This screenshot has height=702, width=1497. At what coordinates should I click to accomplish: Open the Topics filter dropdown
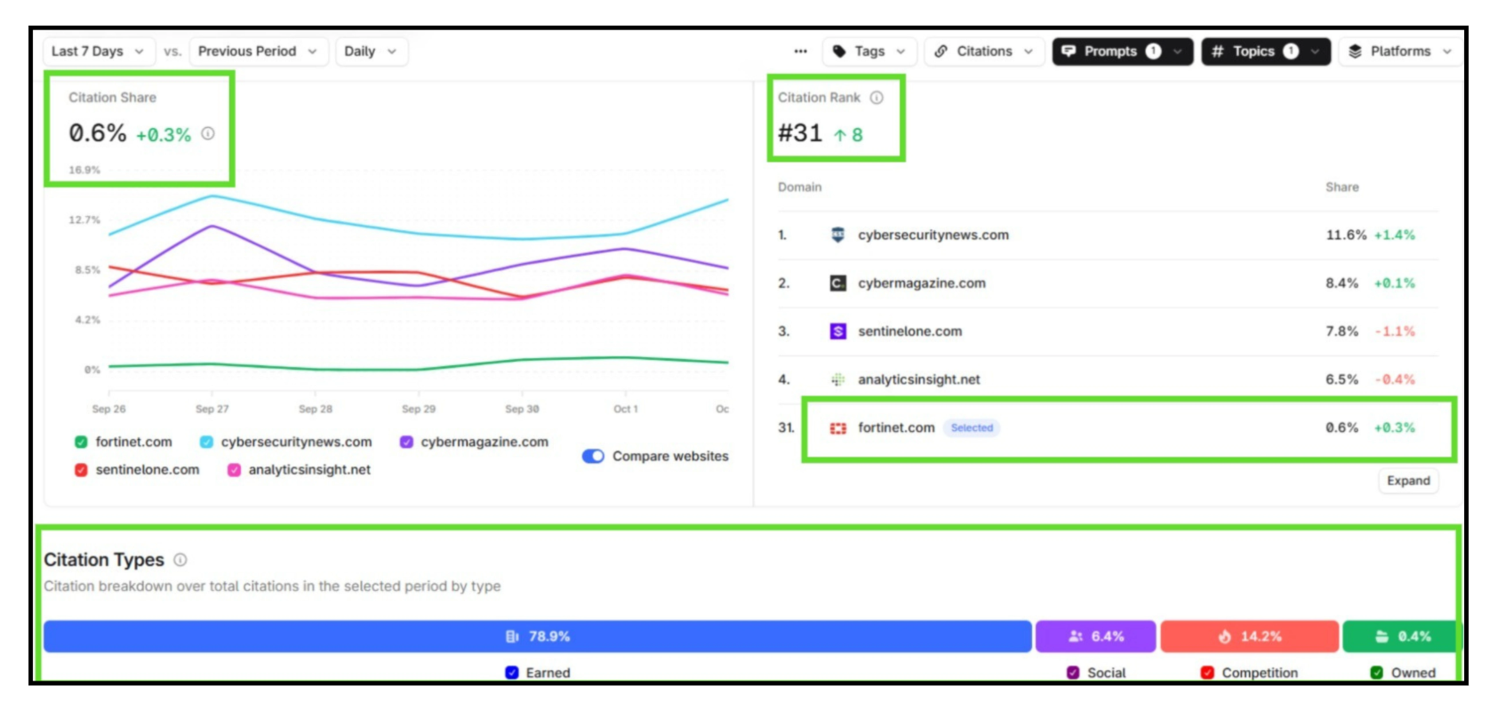click(1265, 52)
